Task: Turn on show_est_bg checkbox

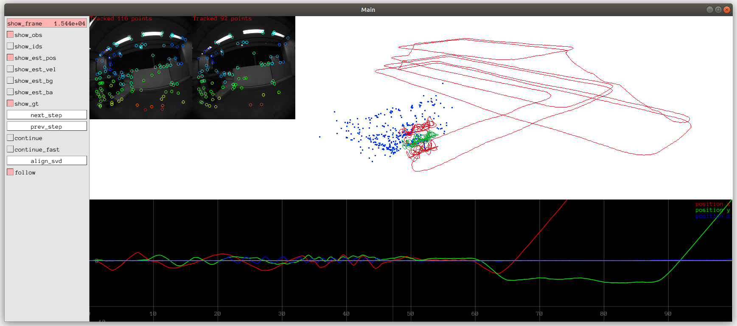Action: tap(10, 81)
